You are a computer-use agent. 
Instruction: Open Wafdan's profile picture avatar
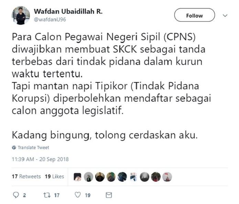point(21,15)
